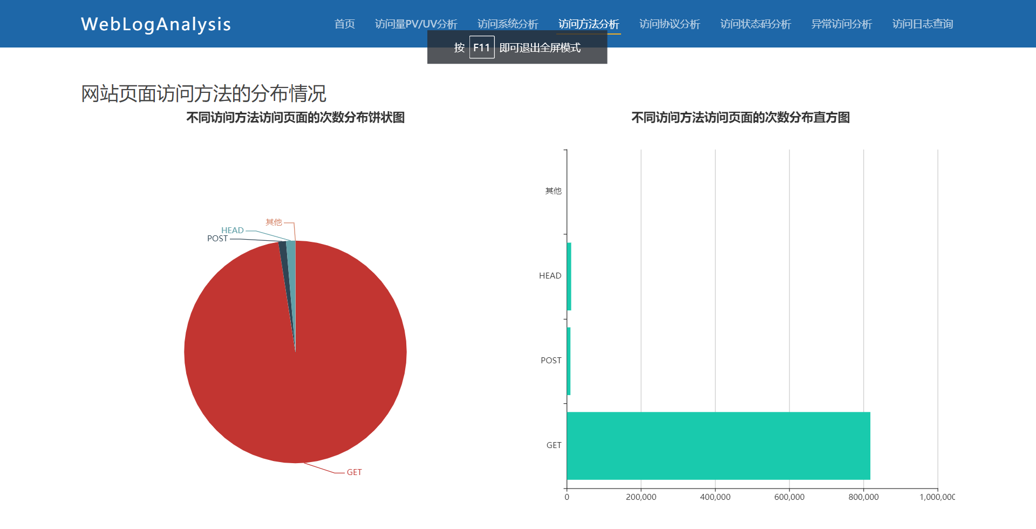Click the HEAD pie label
This screenshot has width=1036, height=529.
pos(233,230)
